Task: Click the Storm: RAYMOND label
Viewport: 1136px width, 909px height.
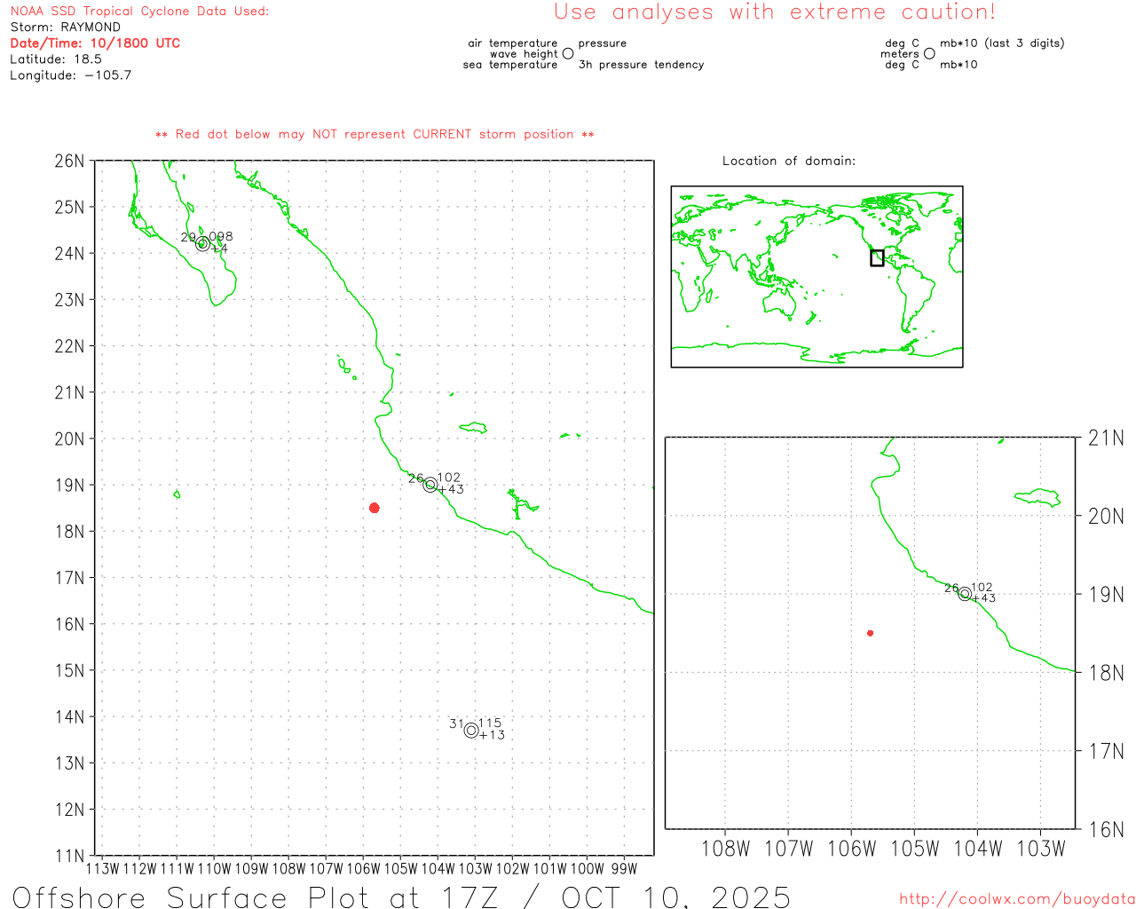Action: pyautogui.click(x=65, y=28)
